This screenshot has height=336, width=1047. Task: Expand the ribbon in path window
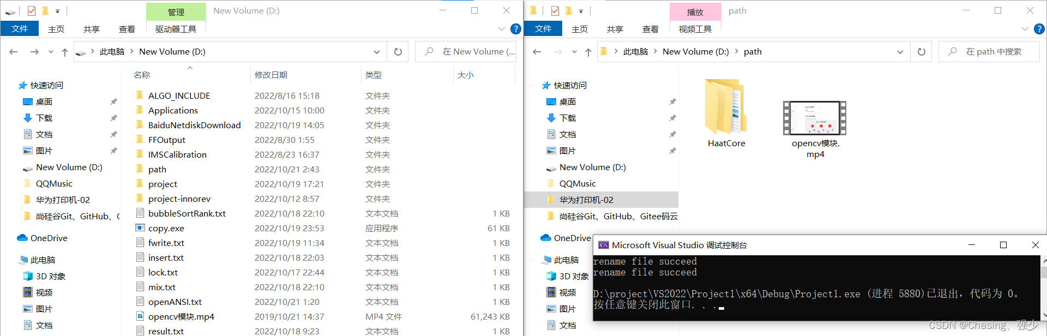point(1025,29)
